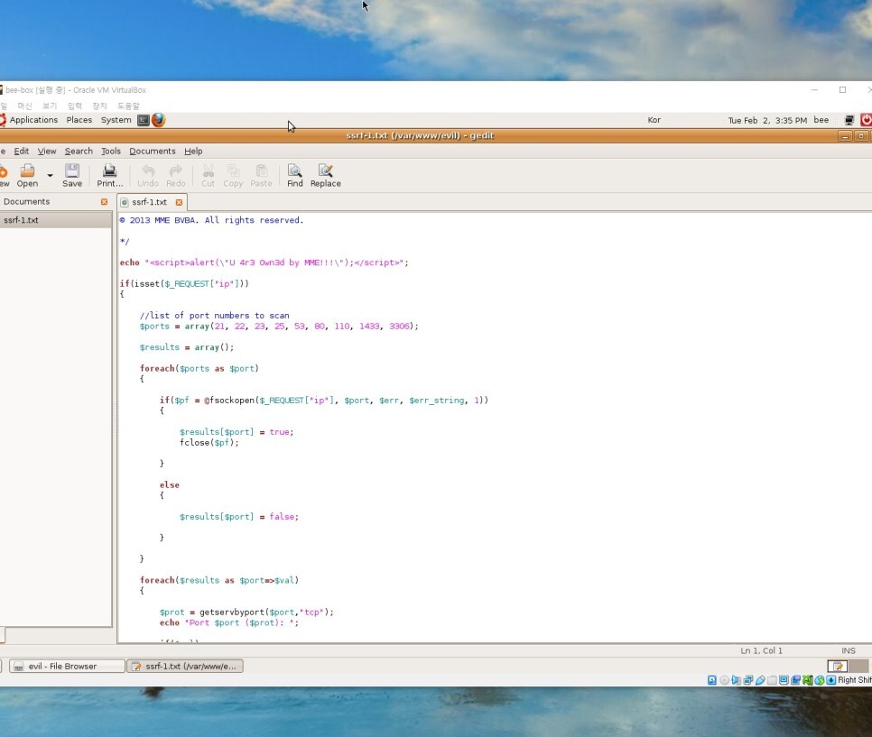Screen dimensions: 872x737
Task: Open the Search menu in gedit
Action: 79,152
